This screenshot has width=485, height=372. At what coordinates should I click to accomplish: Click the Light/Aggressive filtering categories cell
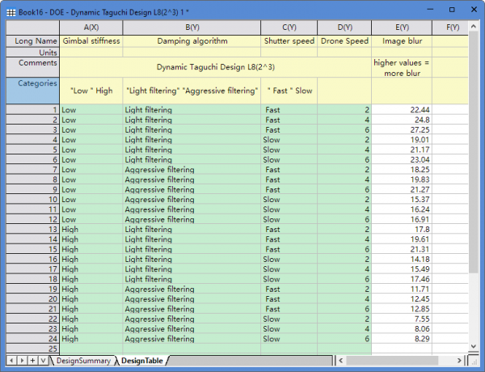192,91
